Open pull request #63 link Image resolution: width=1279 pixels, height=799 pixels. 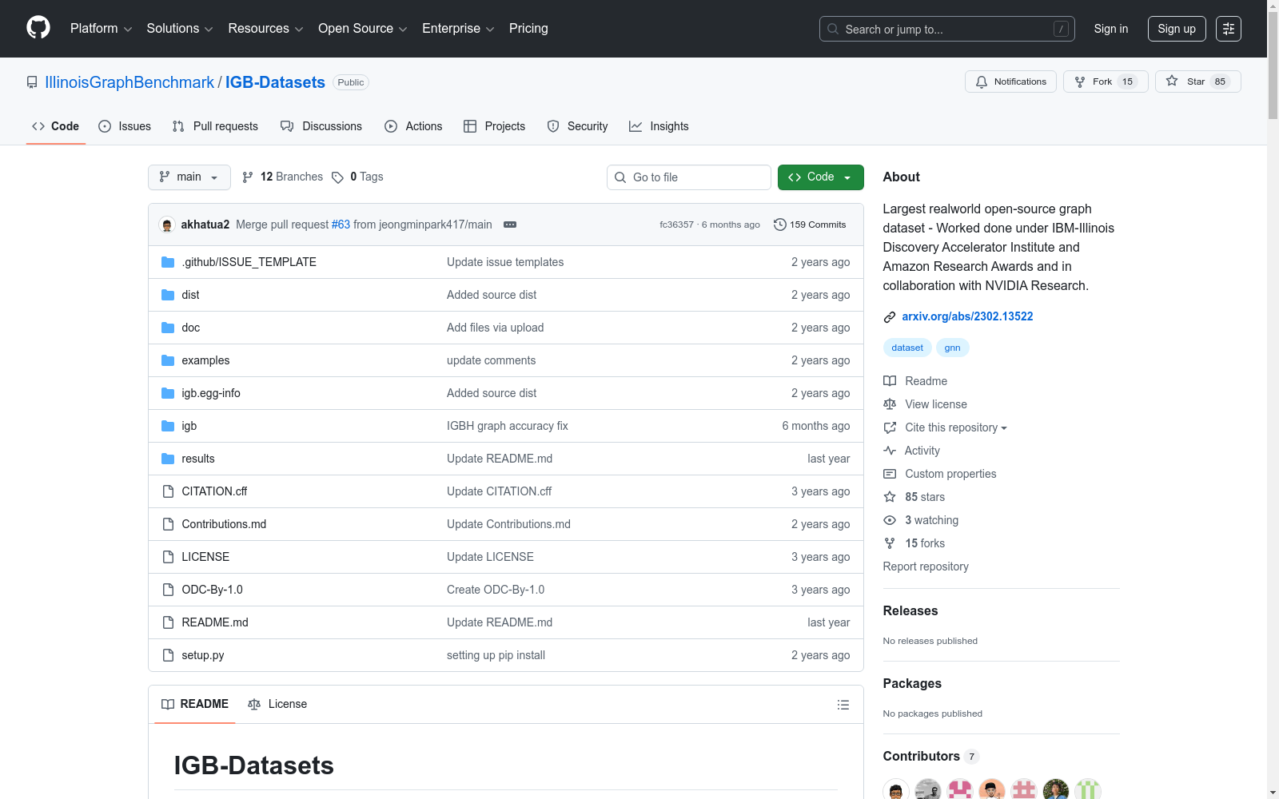(341, 225)
